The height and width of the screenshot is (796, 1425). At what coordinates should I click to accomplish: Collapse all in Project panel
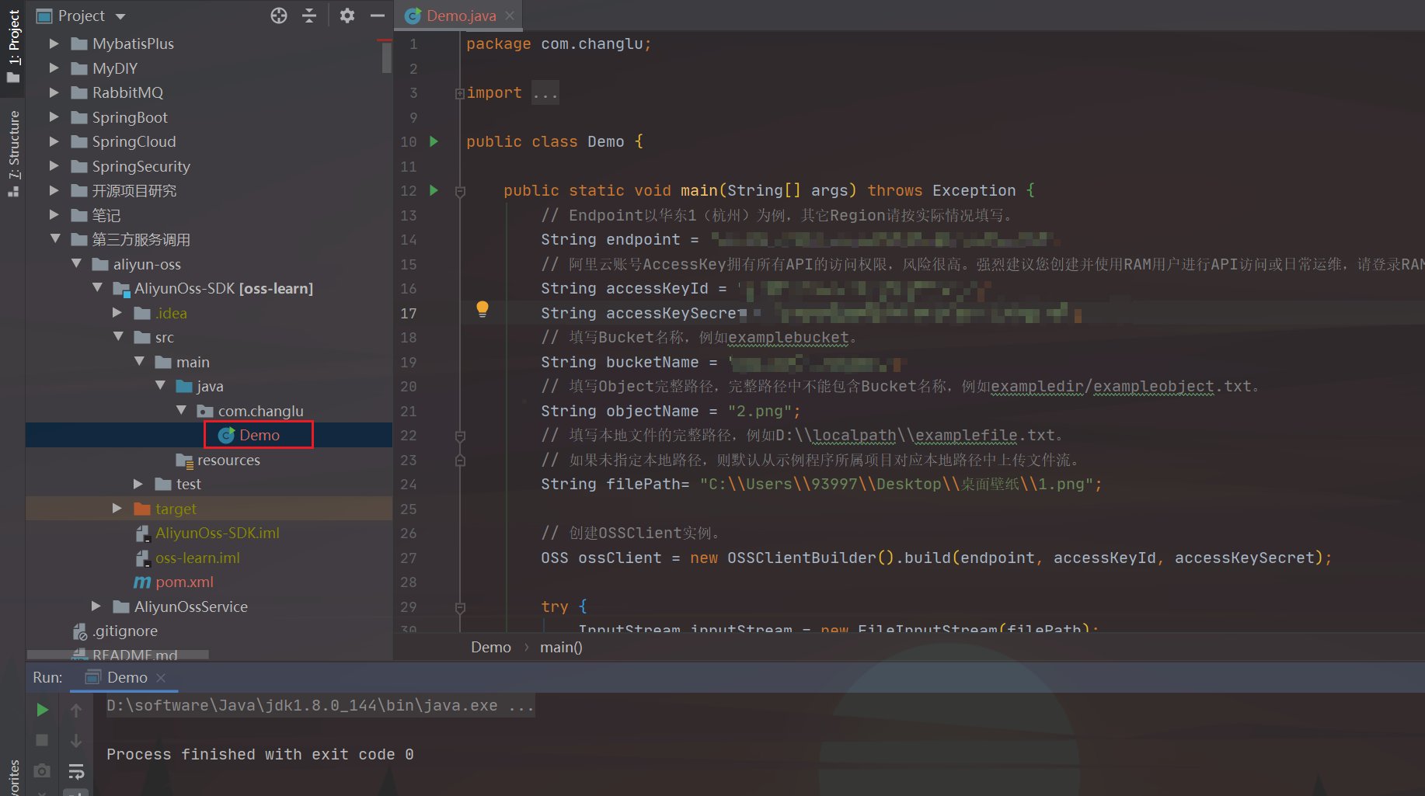click(x=309, y=16)
